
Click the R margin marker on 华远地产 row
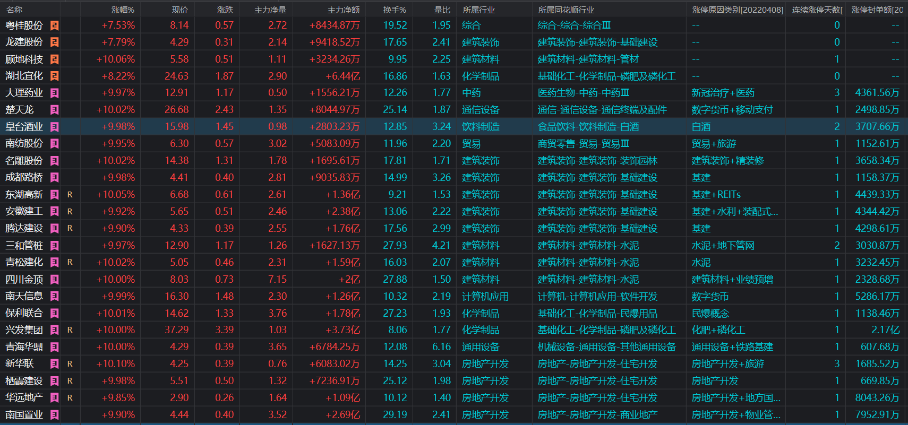[x=70, y=398]
